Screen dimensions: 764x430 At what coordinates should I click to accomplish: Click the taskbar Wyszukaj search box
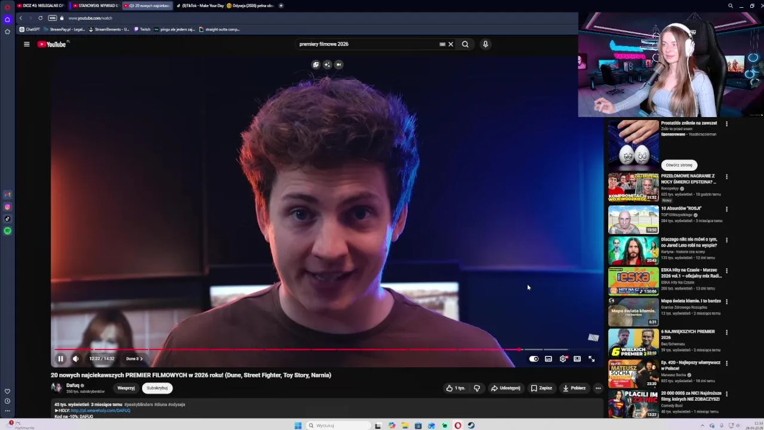(x=337, y=425)
